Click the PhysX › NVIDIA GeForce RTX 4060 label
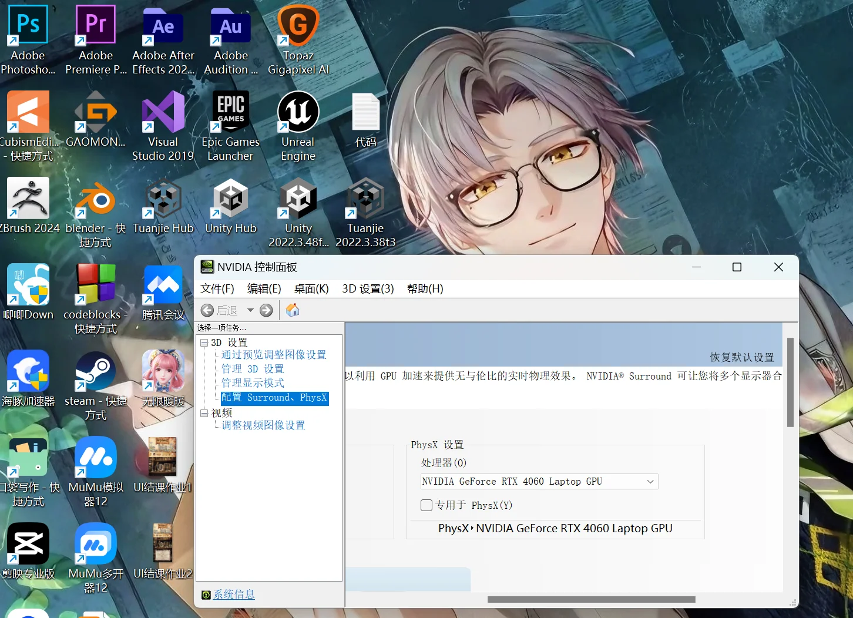The width and height of the screenshot is (853, 618). 555,529
